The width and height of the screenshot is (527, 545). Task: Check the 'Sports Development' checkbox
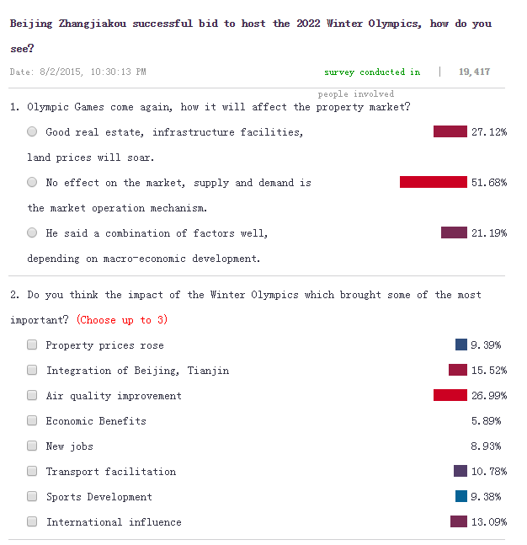tap(32, 496)
